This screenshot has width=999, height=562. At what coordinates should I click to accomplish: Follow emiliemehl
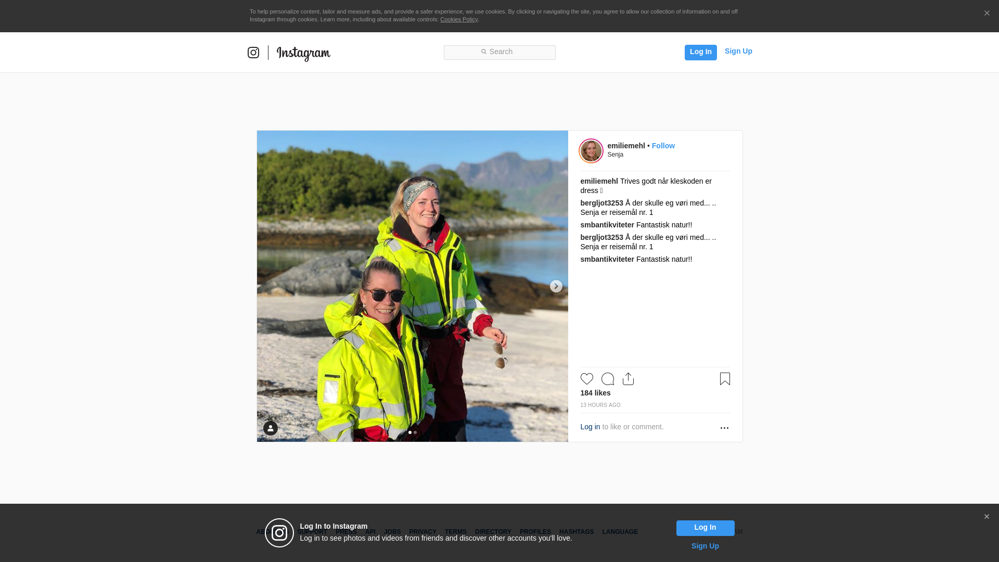(x=663, y=146)
